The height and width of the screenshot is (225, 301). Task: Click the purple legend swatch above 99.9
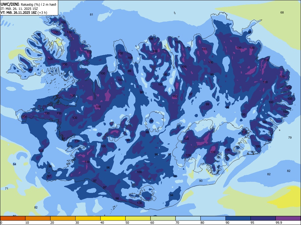tap(288, 218)
